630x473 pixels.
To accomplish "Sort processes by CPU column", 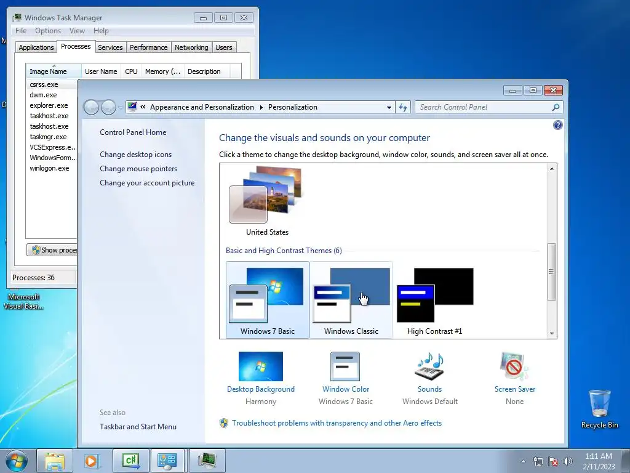I will point(131,71).
